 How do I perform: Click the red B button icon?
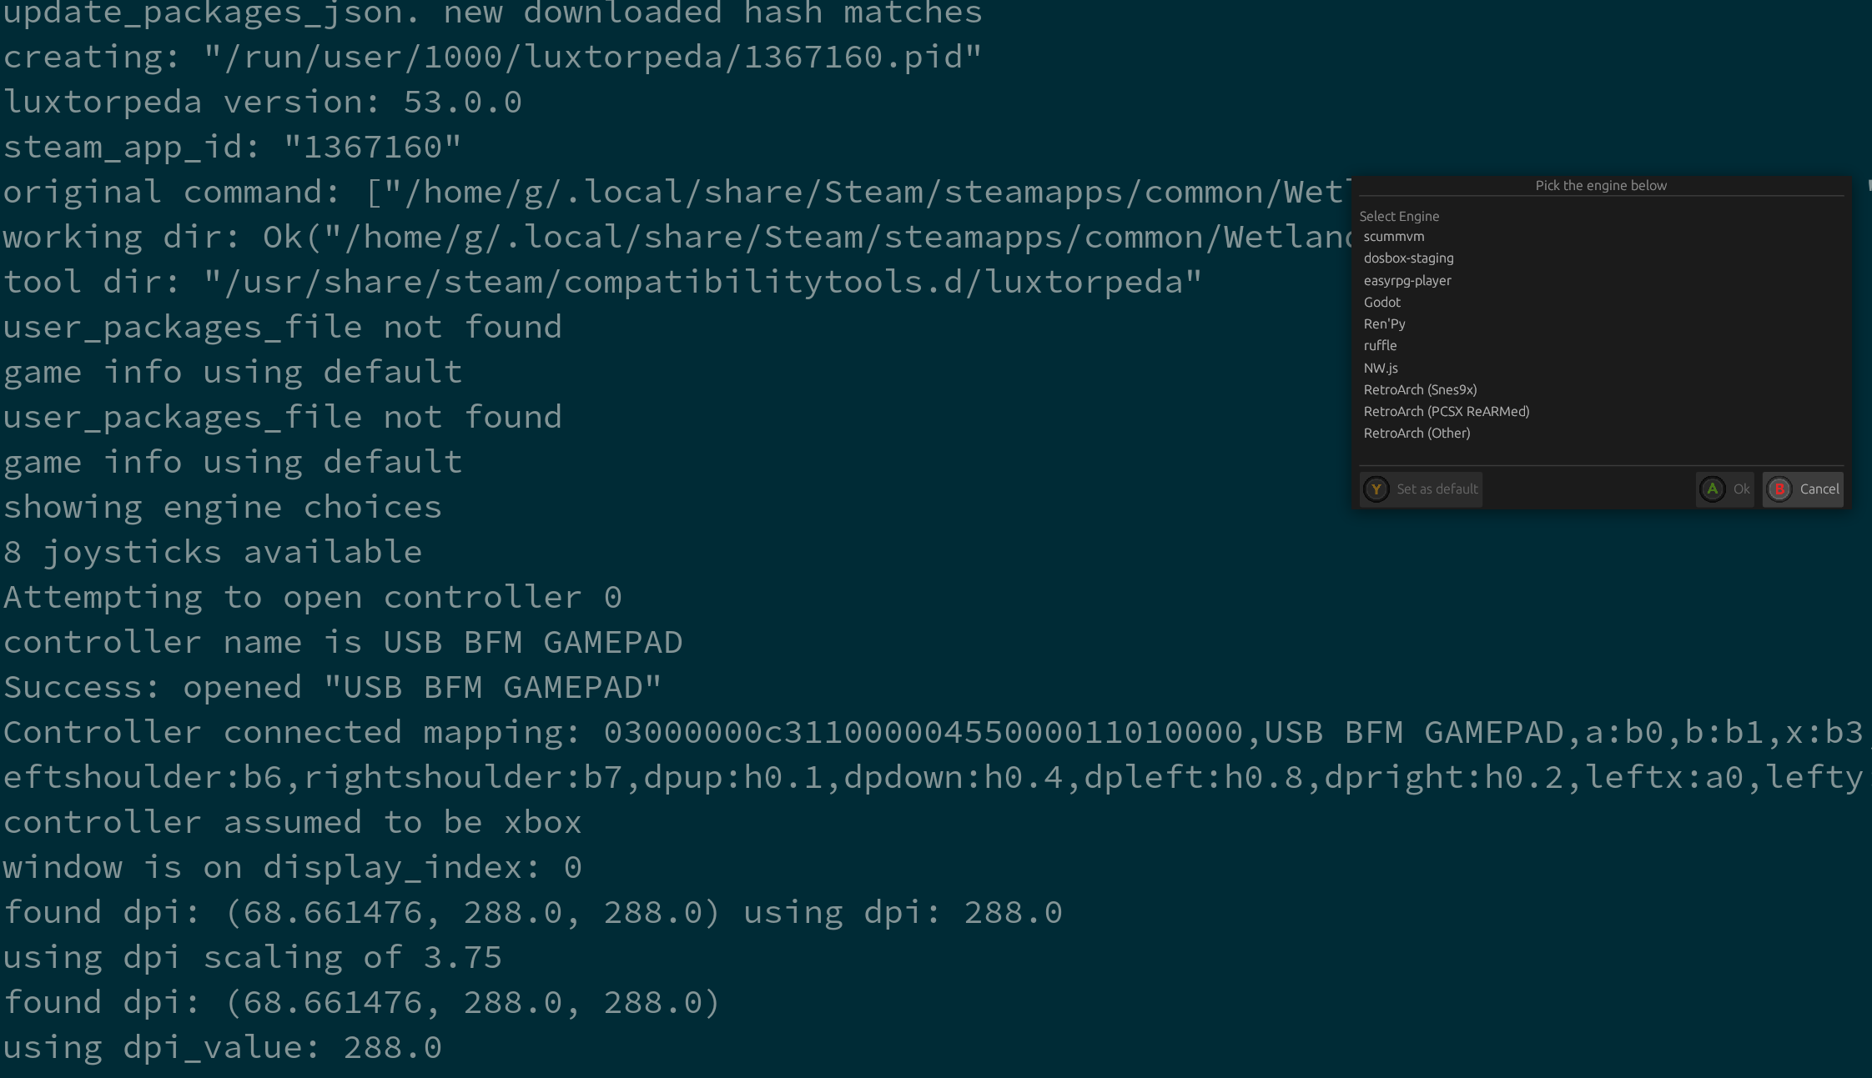click(1779, 489)
